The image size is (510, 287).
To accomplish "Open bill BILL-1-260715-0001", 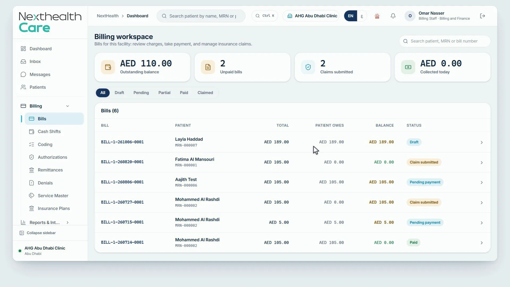I will (x=122, y=222).
